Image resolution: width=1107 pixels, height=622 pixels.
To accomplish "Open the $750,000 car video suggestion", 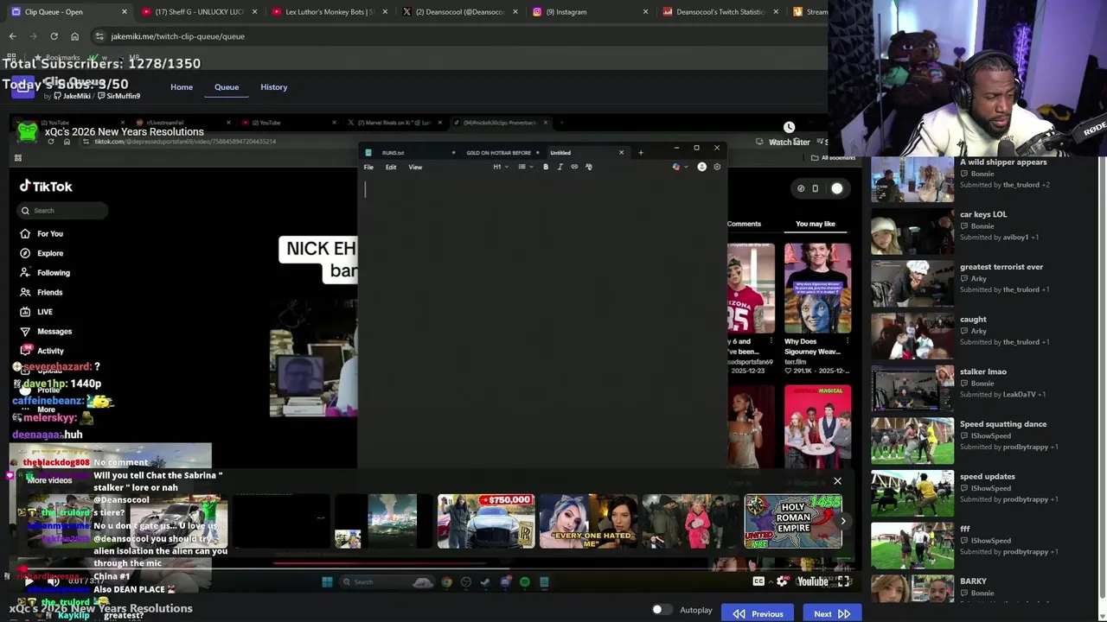I will pyautogui.click(x=486, y=521).
